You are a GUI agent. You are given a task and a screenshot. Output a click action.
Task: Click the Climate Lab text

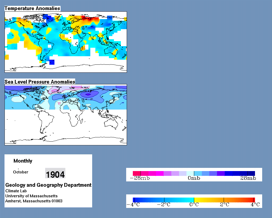click(x=16, y=191)
